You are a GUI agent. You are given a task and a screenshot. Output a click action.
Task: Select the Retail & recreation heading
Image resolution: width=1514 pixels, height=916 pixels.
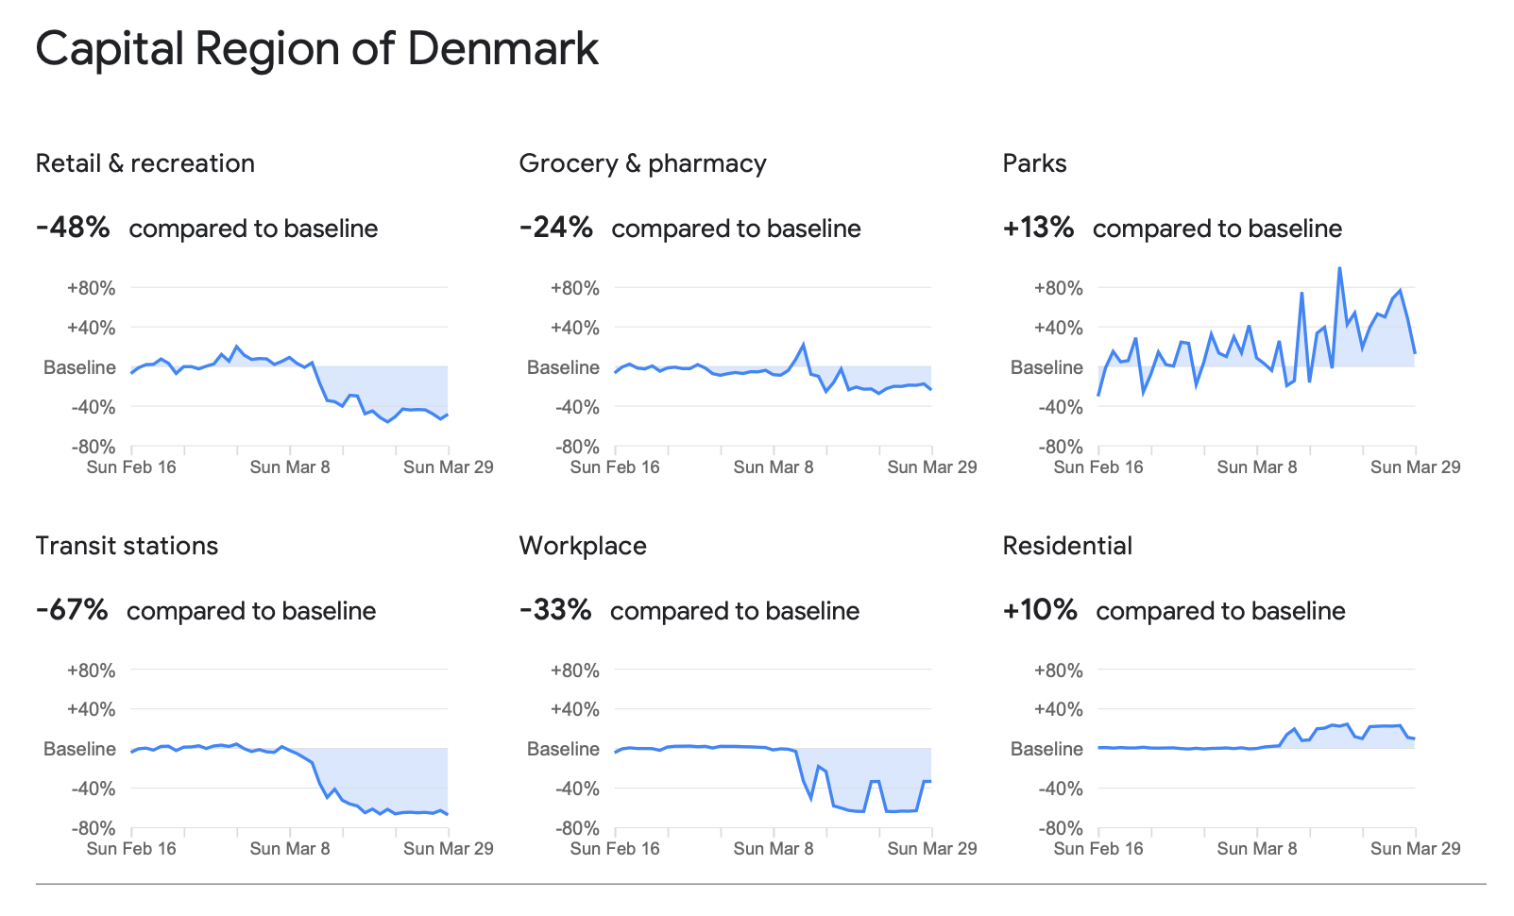pos(145,163)
